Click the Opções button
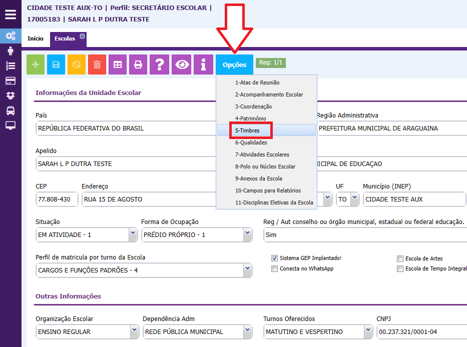This screenshot has width=467, height=347. (x=234, y=65)
